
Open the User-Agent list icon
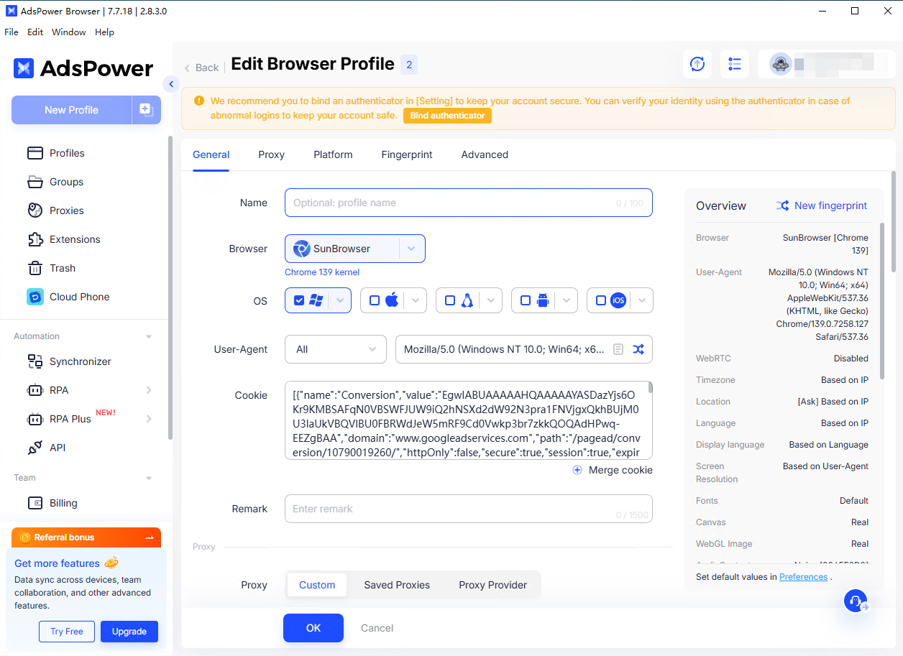click(618, 349)
